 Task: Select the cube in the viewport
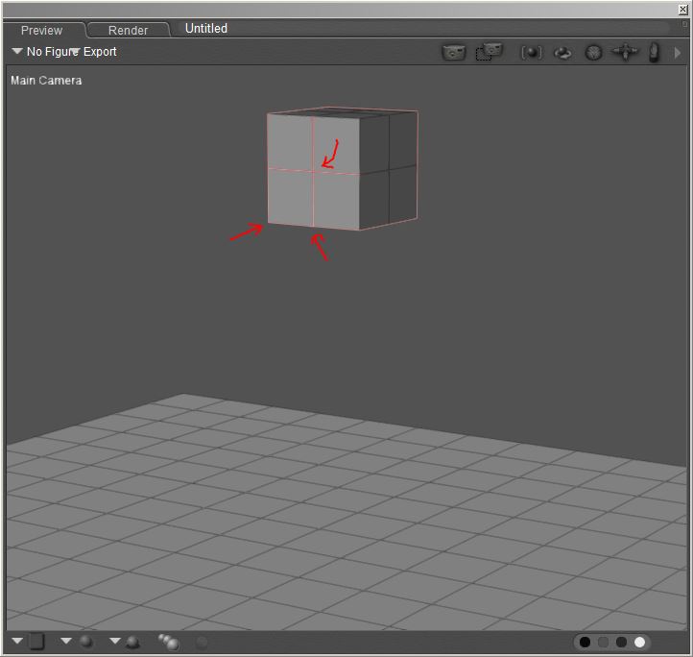(342, 168)
